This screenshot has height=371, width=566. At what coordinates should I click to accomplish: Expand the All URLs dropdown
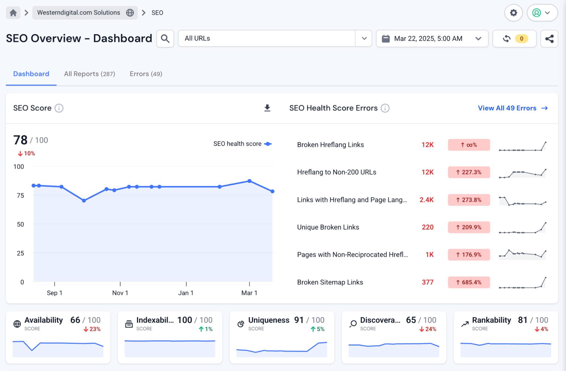(364, 38)
